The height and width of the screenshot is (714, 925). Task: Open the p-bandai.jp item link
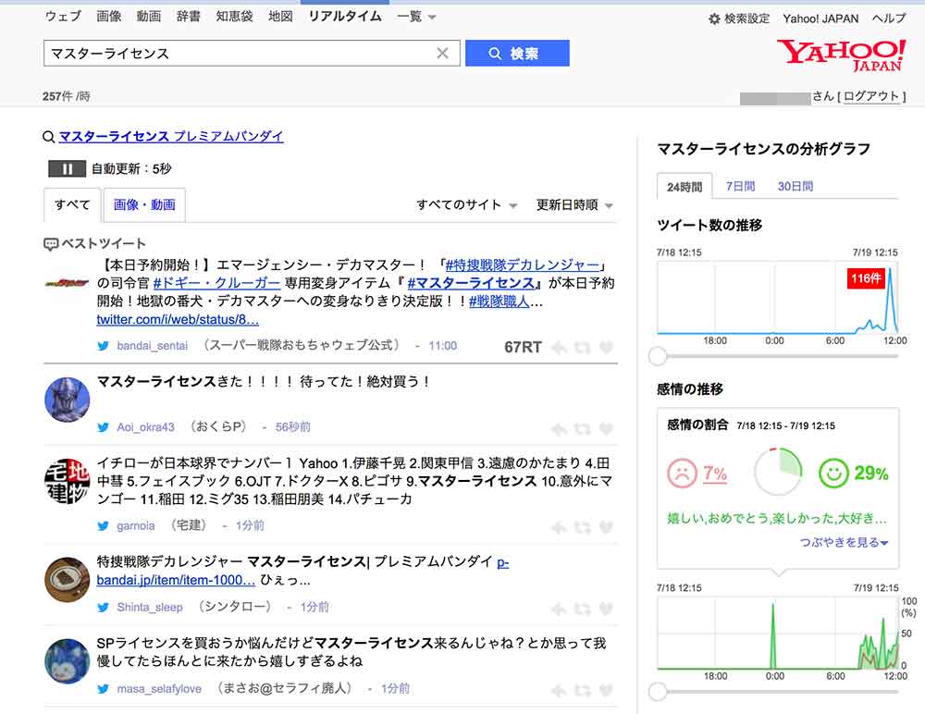click(x=176, y=580)
